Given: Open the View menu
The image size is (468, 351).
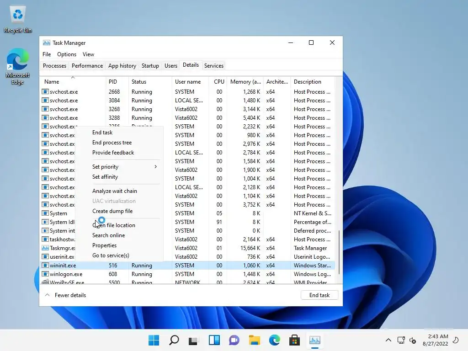Looking at the screenshot, I should (88, 54).
